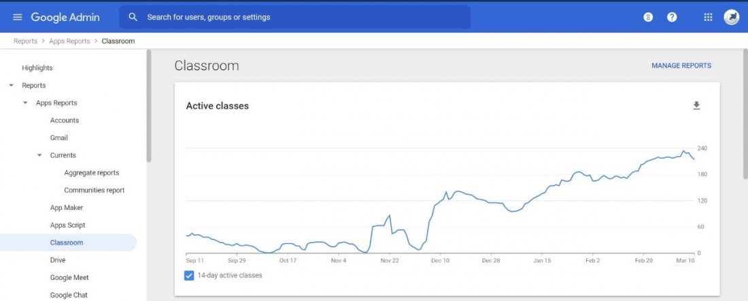Open the account profile avatar
Image resolution: width=748 pixels, height=301 pixels.
[x=732, y=17]
